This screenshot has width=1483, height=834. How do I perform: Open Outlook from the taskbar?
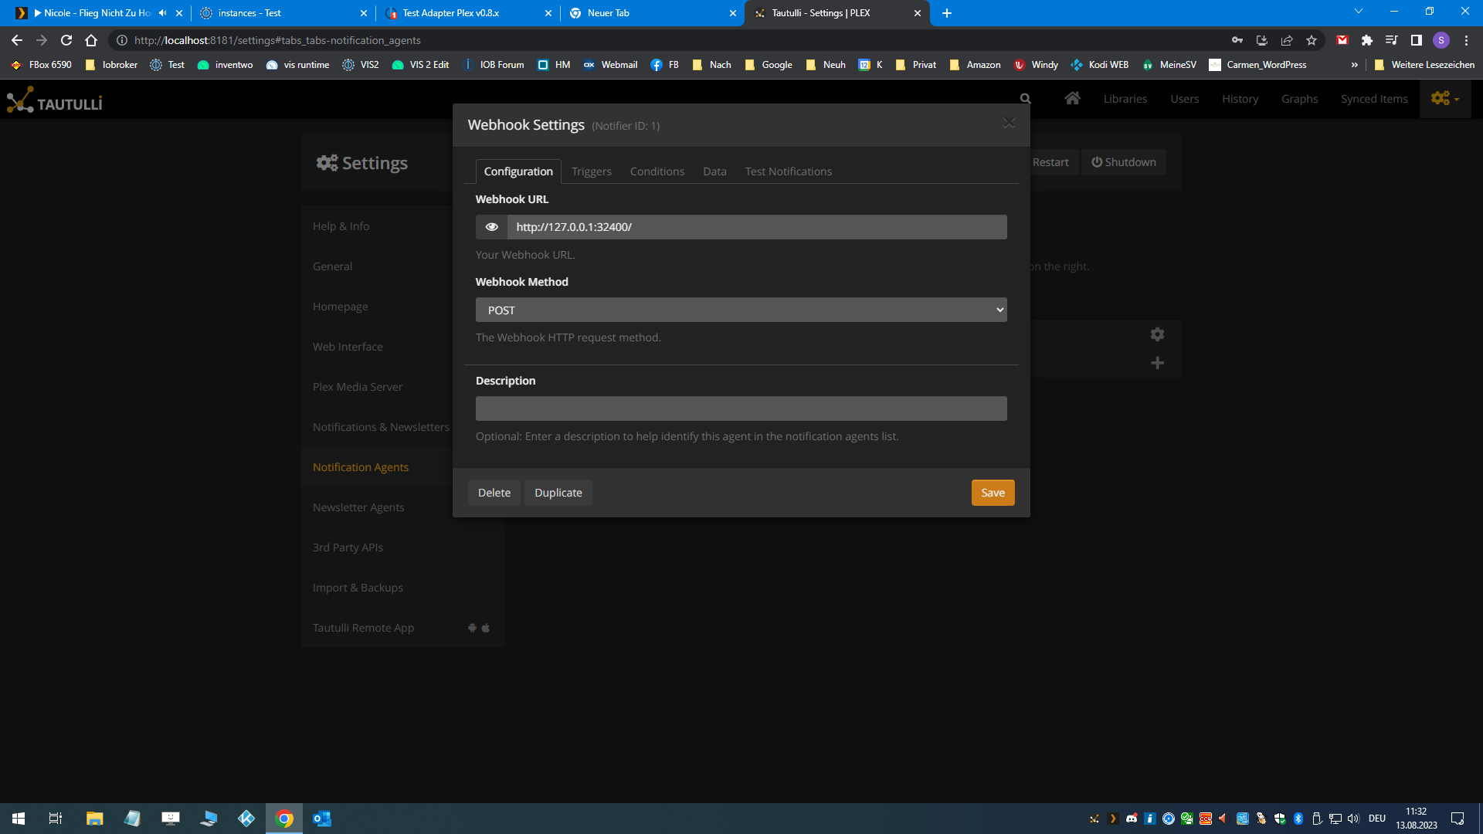point(322,819)
